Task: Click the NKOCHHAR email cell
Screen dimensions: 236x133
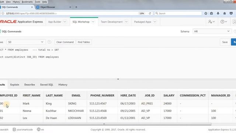Action: [x=76, y=111]
